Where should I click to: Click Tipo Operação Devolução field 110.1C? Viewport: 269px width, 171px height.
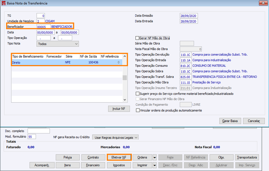tap(186, 55)
